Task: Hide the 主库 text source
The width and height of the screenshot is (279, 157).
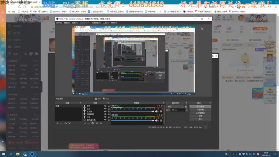Action: tap(105, 109)
